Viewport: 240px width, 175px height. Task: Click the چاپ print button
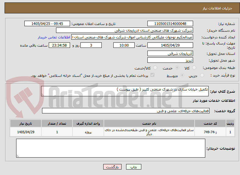point(134,167)
